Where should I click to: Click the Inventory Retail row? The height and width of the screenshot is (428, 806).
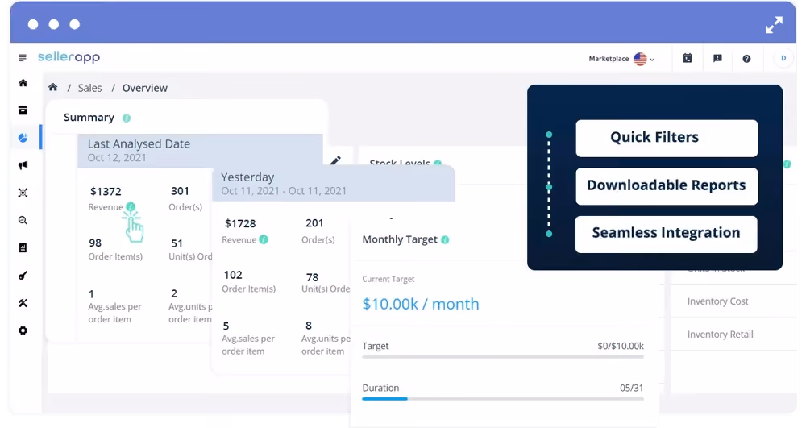pos(733,335)
